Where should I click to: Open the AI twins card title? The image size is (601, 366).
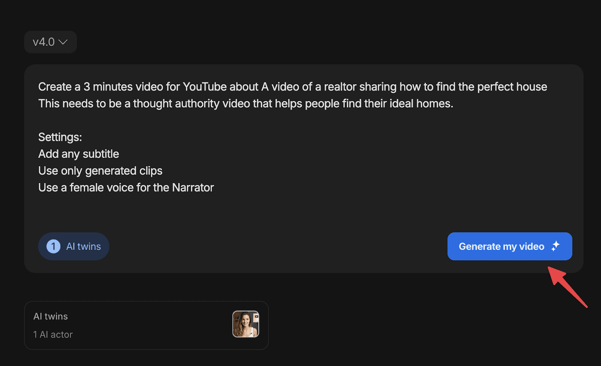tap(51, 317)
